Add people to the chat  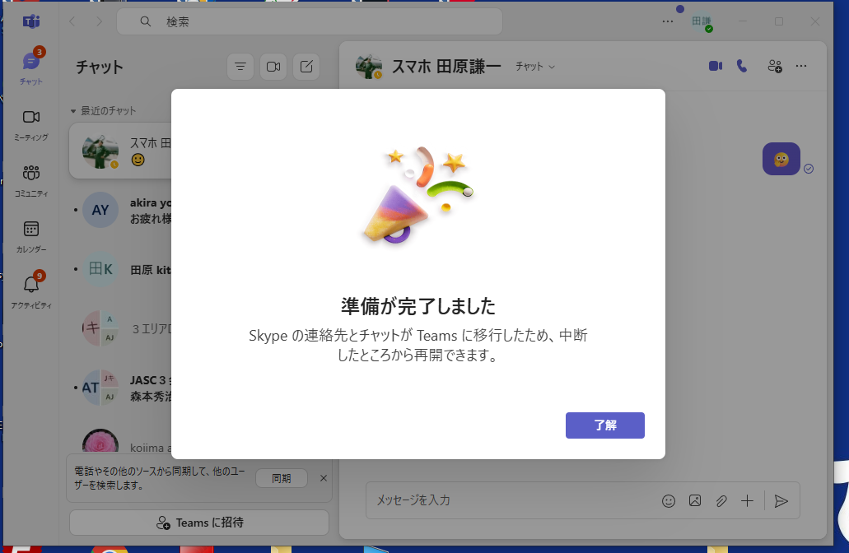[x=775, y=66]
